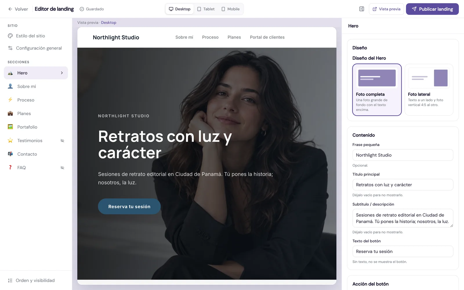464x290 pixels.
Task: Open Vista previa in new window
Action: point(386,9)
